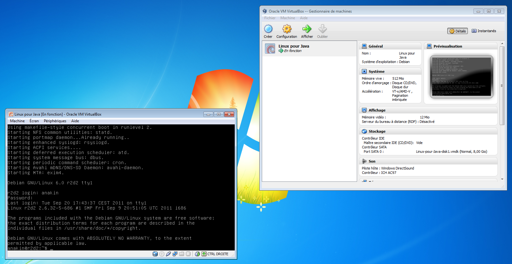Click the VM preview thumbnail
Image resolution: width=512 pixels, height=264 pixels.
click(x=461, y=77)
